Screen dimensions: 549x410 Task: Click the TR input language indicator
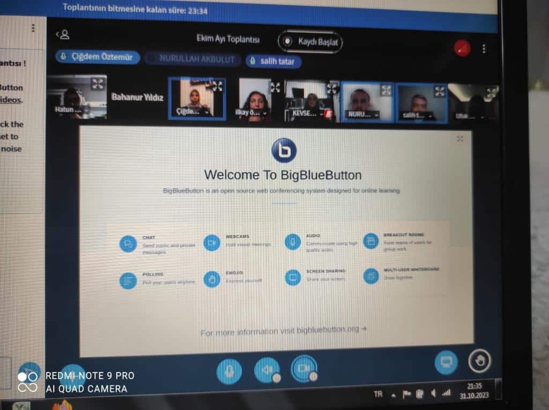[x=378, y=394]
